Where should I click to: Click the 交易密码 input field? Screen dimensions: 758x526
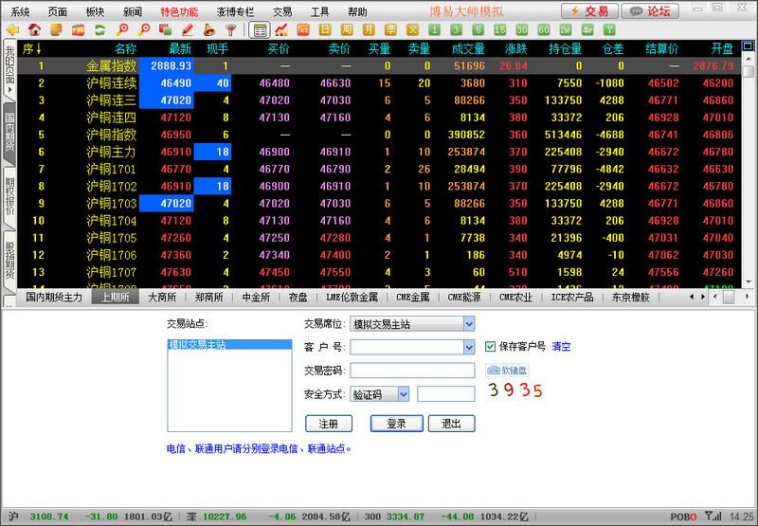click(412, 371)
